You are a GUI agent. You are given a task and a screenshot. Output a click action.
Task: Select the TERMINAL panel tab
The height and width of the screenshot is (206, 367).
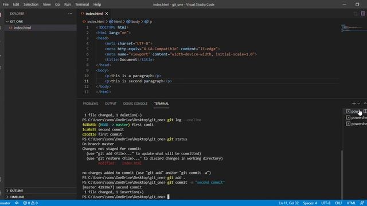point(161,104)
